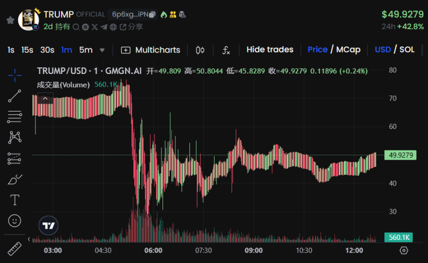Collapse the indicator legend chevron
The height and width of the screenshot is (263, 428).
point(45,98)
